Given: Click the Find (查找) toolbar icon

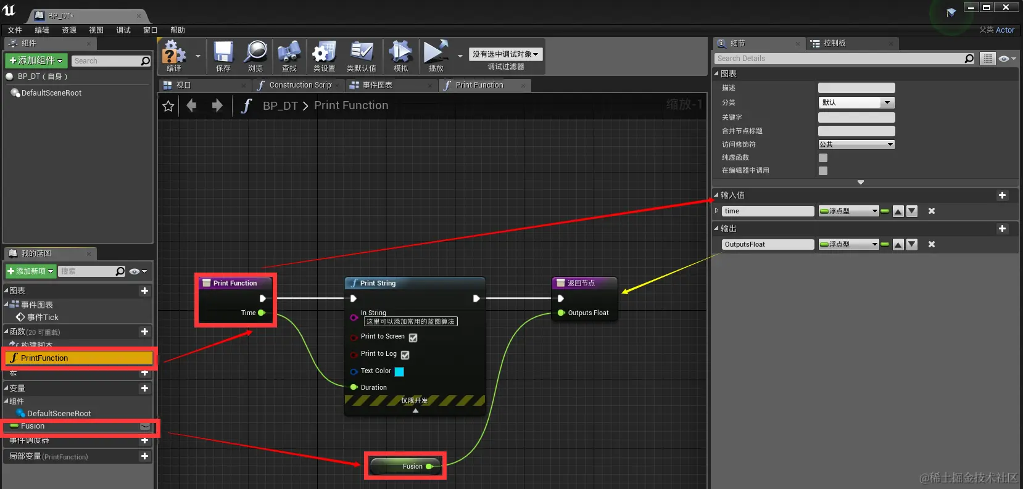Looking at the screenshot, I should pyautogui.click(x=289, y=56).
